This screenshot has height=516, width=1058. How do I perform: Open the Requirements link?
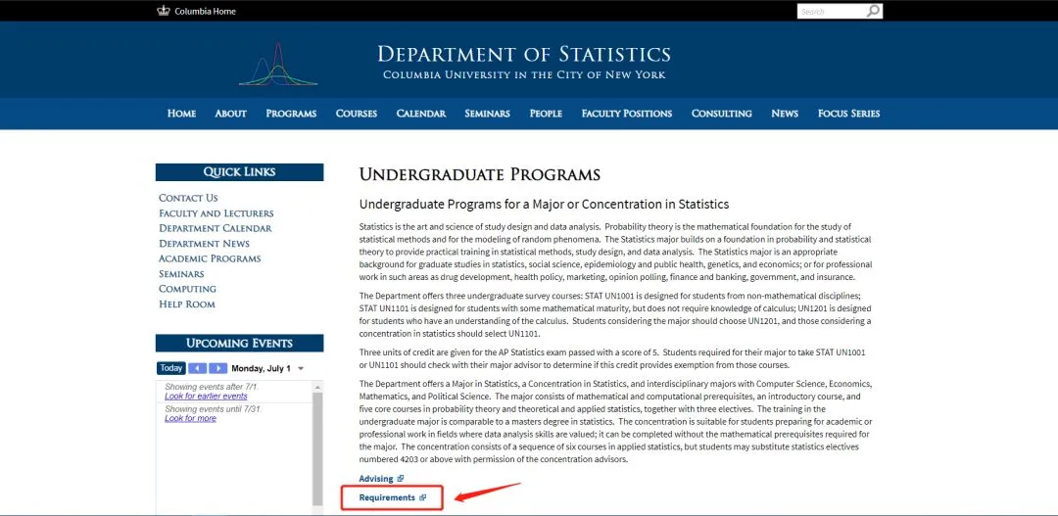(x=387, y=497)
